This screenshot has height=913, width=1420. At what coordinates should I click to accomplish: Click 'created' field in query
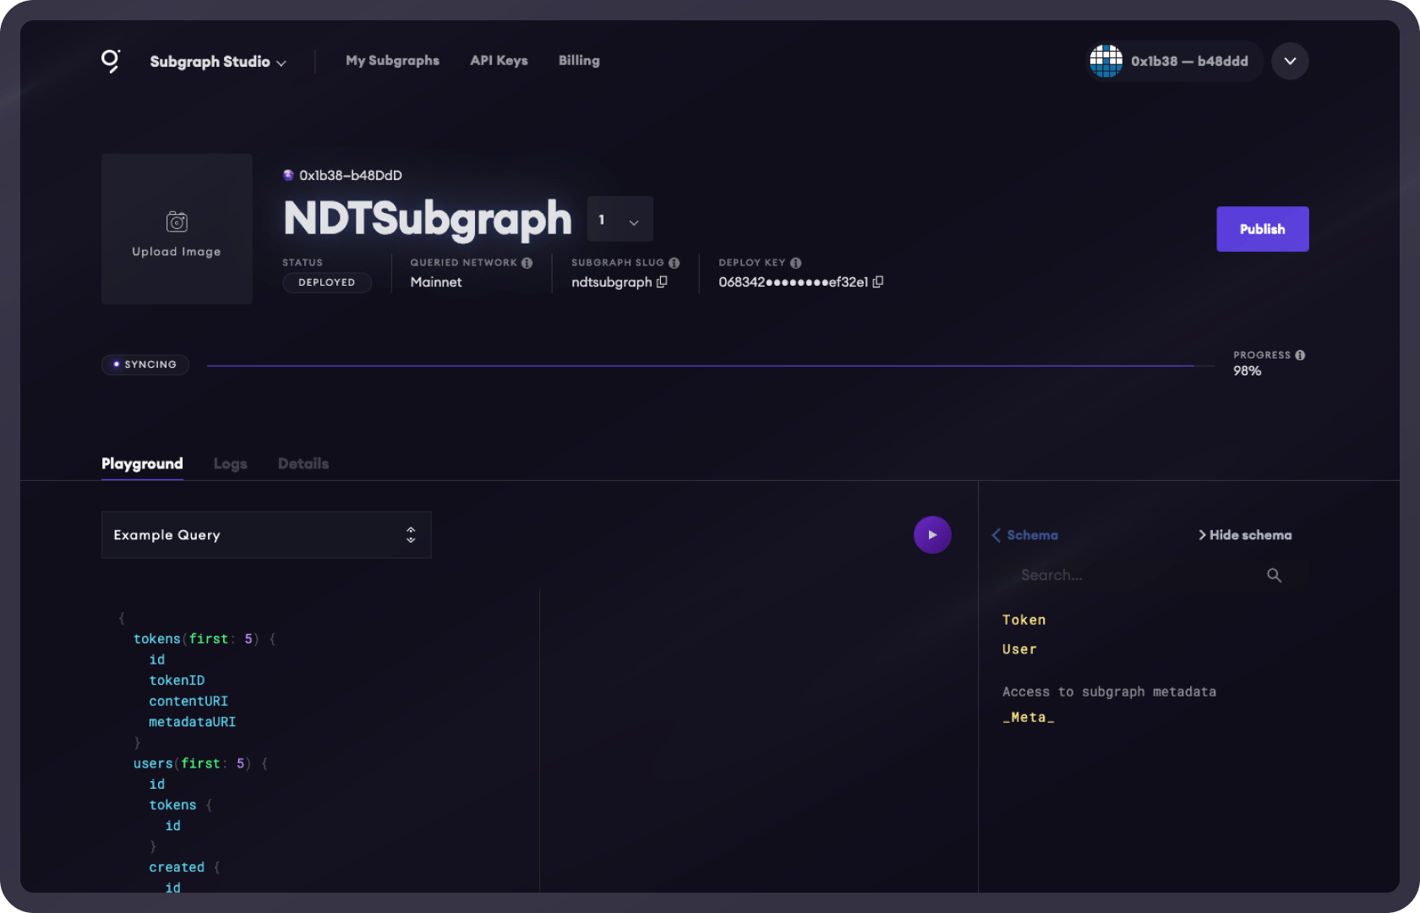click(177, 867)
